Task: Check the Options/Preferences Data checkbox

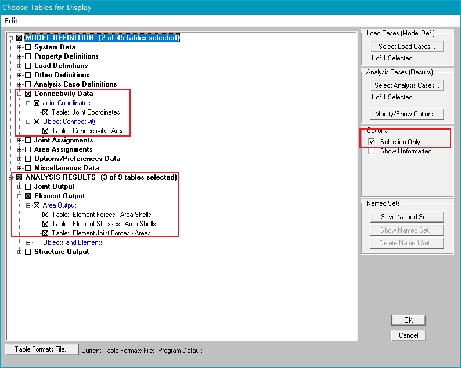Action: click(28, 159)
